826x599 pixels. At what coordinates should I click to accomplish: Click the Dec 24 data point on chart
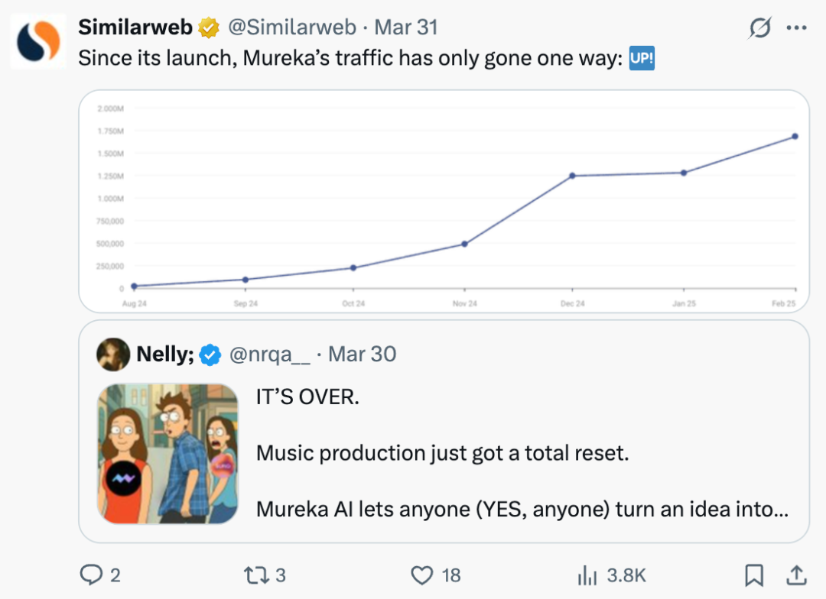pos(572,176)
